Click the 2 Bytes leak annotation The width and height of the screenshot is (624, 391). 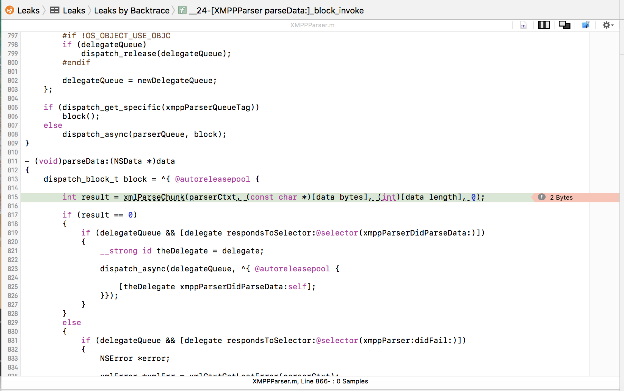click(561, 197)
